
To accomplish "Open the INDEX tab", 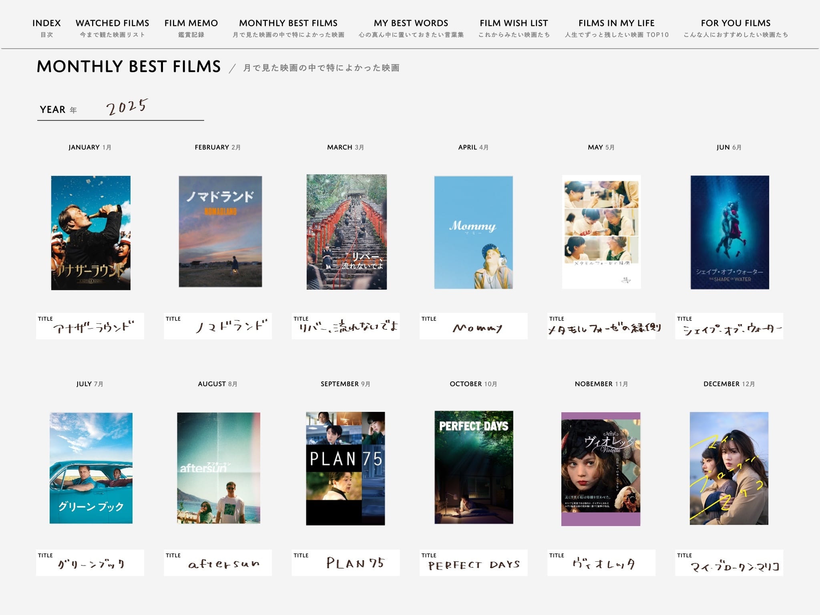I will [46, 27].
